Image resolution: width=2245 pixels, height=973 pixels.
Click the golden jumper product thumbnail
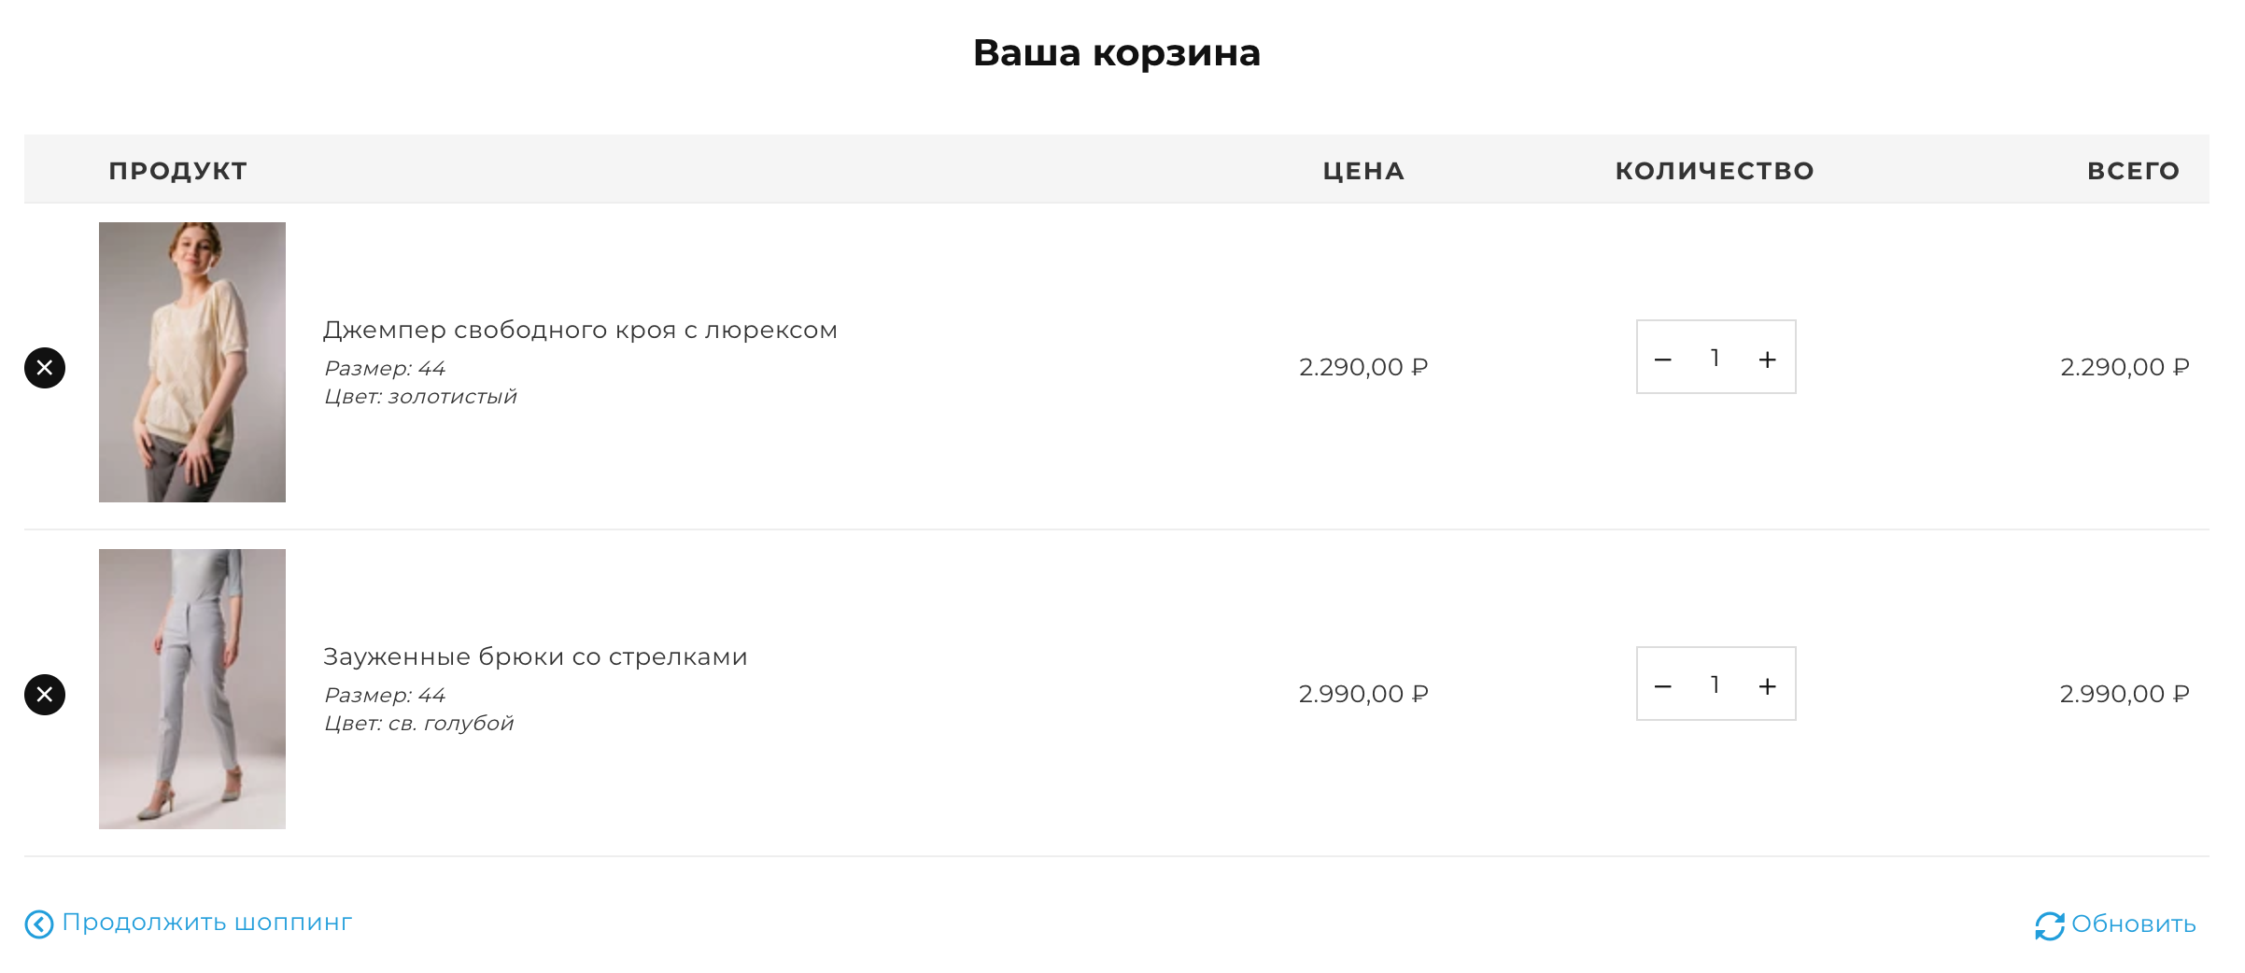192,362
